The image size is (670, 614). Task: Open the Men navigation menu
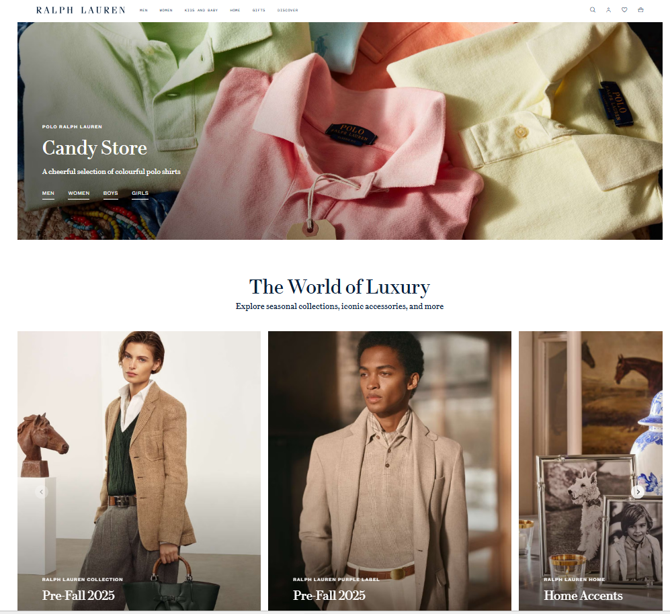click(x=144, y=10)
